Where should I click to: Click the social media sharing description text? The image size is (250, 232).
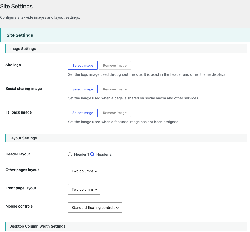[x=134, y=98]
